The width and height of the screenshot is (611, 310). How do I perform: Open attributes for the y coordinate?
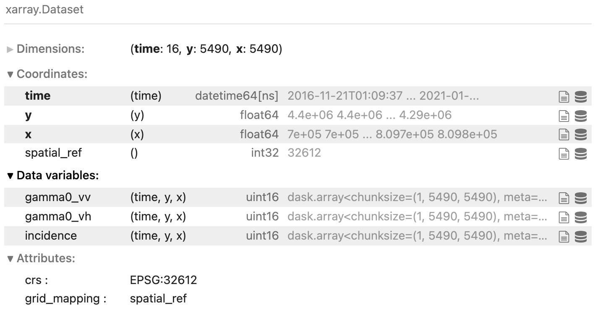pos(565,115)
